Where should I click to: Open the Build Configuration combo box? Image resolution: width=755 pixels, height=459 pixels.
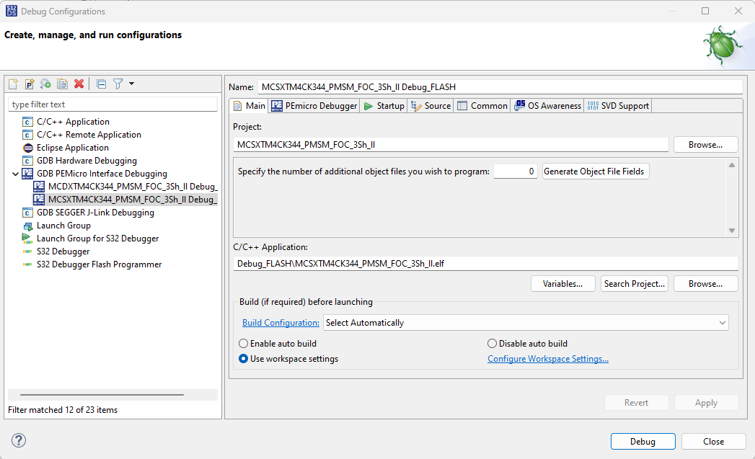point(526,323)
